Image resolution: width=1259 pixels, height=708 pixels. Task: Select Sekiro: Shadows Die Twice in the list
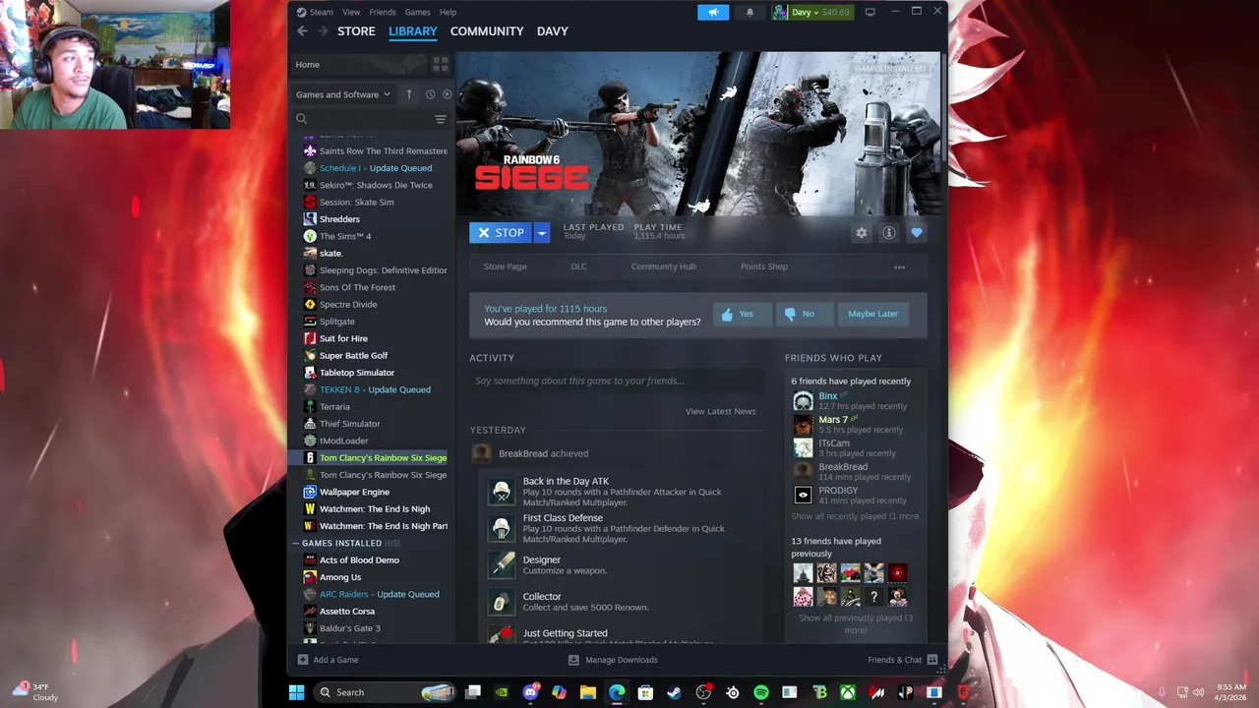374,185
